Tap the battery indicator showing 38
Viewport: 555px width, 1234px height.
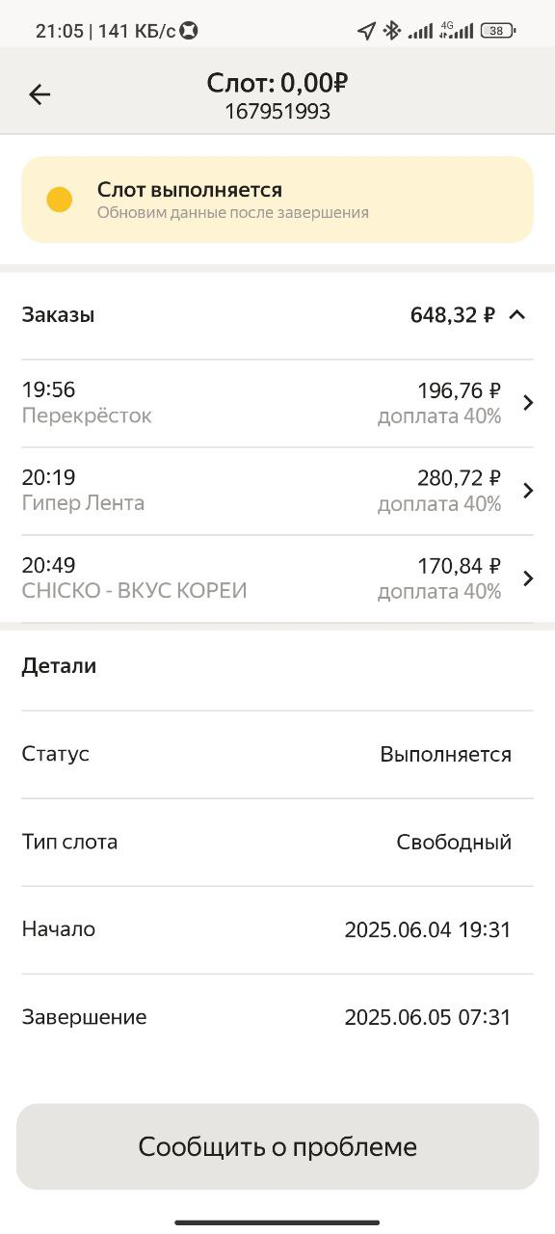[497, 31]
